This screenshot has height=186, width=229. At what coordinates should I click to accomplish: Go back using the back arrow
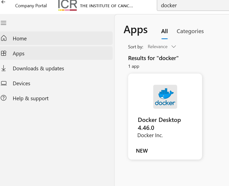[3, 2]
